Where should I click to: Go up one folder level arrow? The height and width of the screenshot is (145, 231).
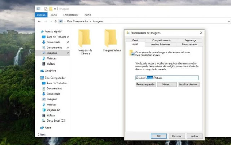(x=56, y=21)
